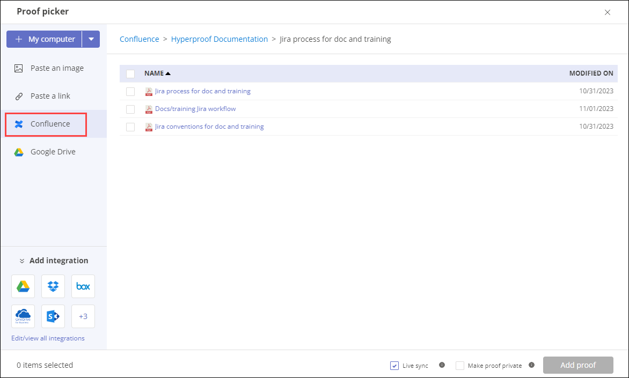Open Edit/view all integrations link
The image size is (629, 378).
(48, 338)
